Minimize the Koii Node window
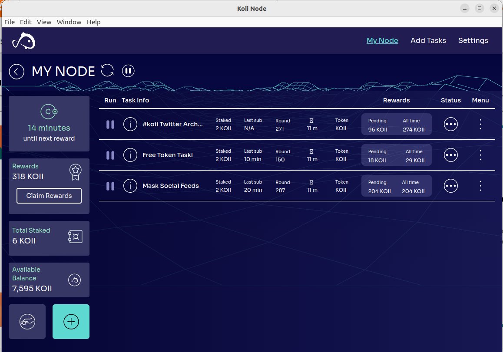 point(464,8)
